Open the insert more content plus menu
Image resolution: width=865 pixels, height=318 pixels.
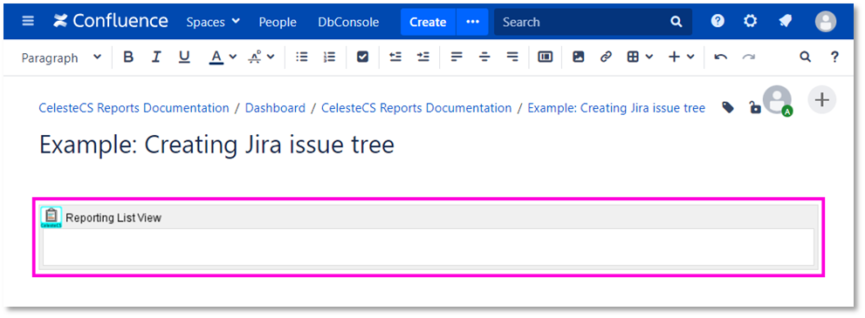point(682,58)
